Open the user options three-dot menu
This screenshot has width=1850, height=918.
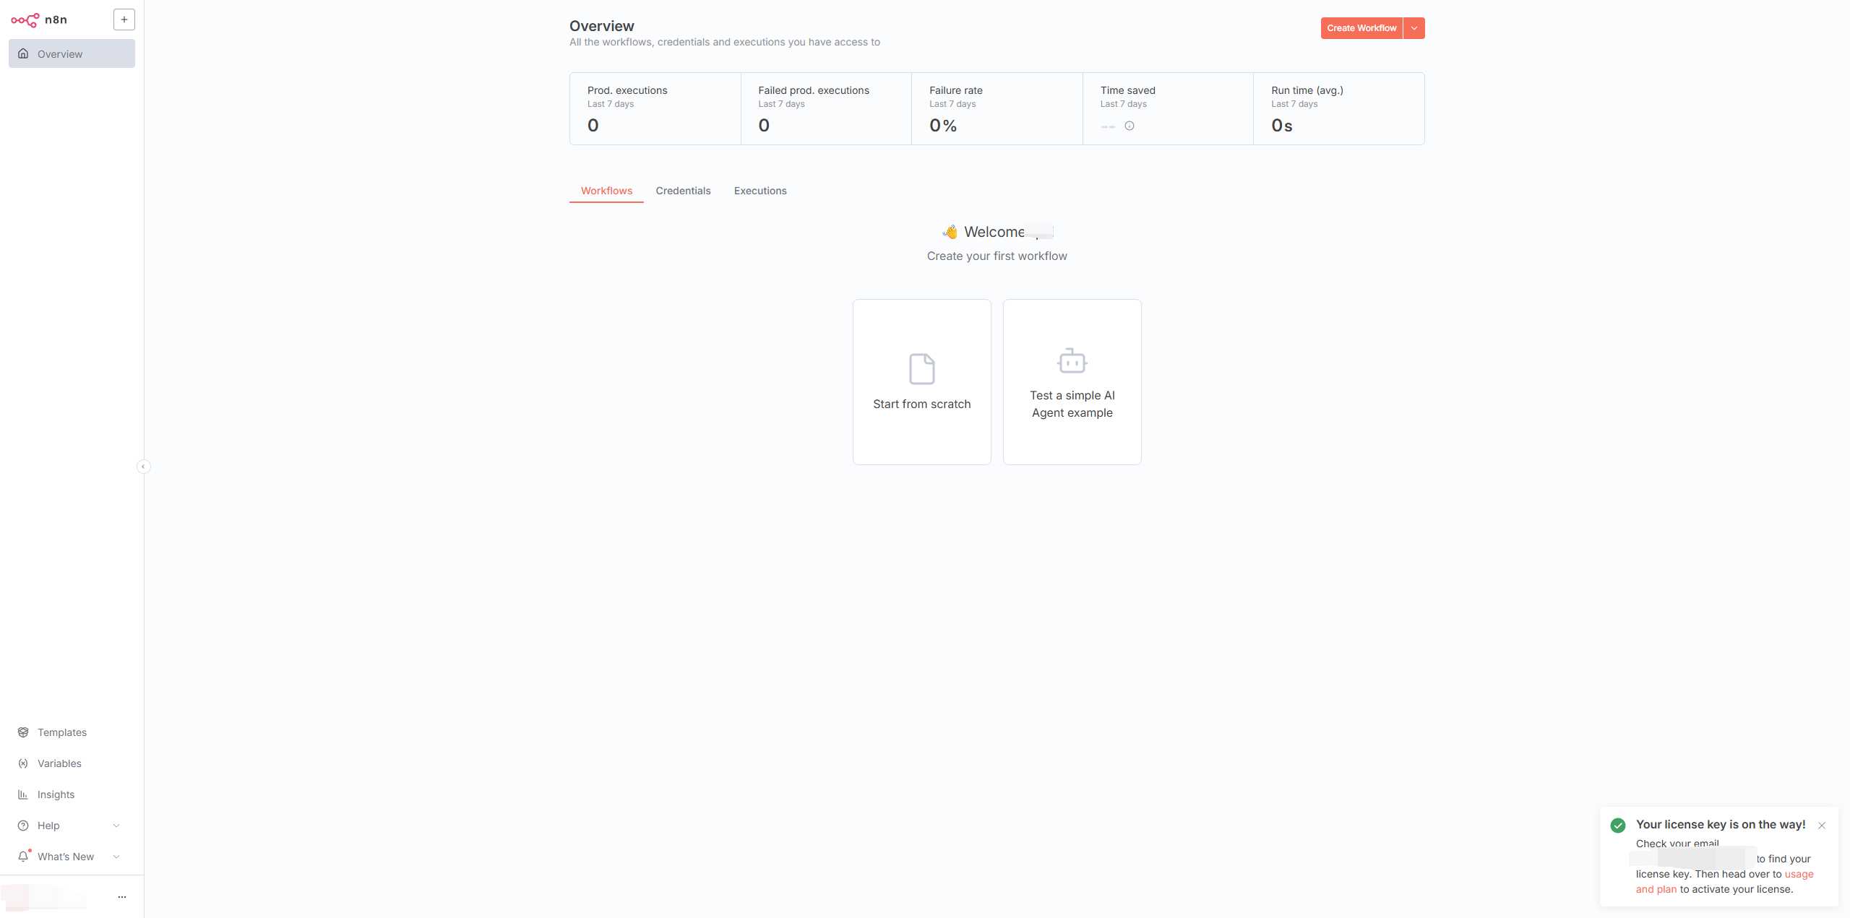point(122,897)
